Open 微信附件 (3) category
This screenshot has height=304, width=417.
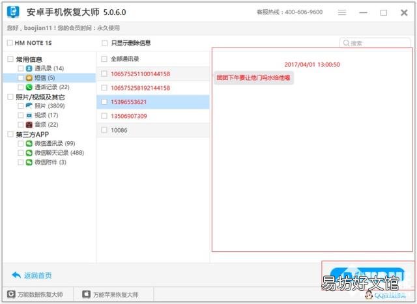(x=50, y=162)
